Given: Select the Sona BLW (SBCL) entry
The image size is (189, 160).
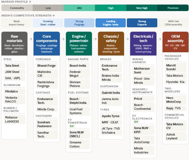Looking at the screenshot, I should pyautogui.click(x=79, y=134).
